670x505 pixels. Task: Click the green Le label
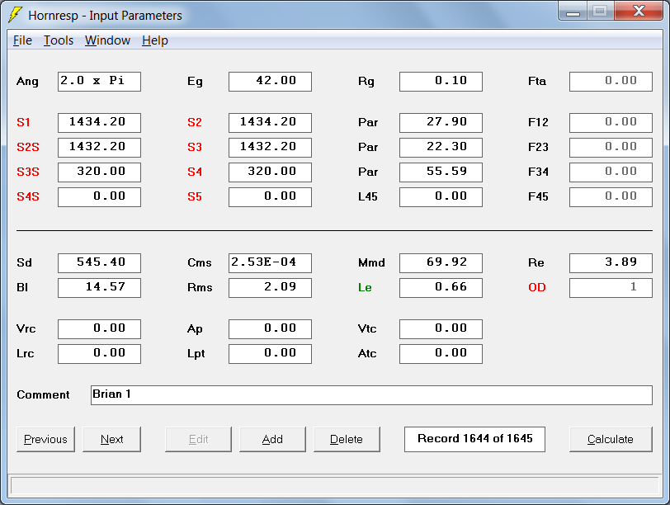pyautogui.click(x=365, y=287)
